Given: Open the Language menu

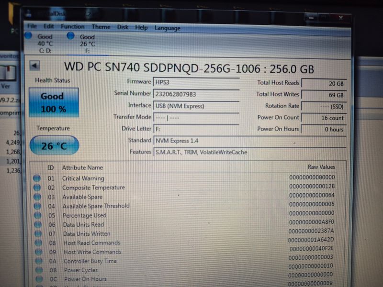Looking at the screenshot, I should (167, 28).
